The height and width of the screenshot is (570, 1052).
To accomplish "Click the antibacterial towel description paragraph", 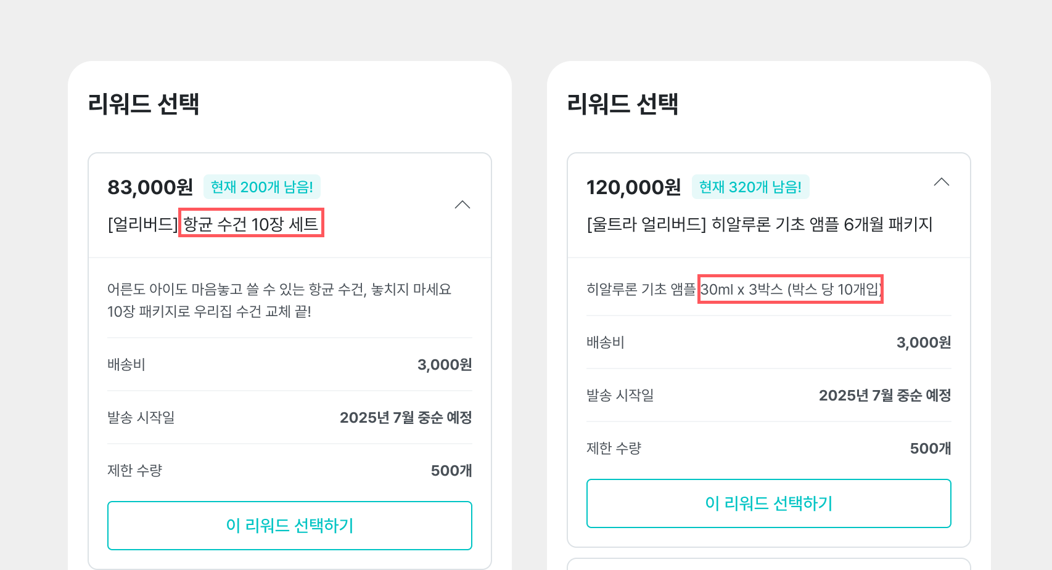I will coord(279,300).
